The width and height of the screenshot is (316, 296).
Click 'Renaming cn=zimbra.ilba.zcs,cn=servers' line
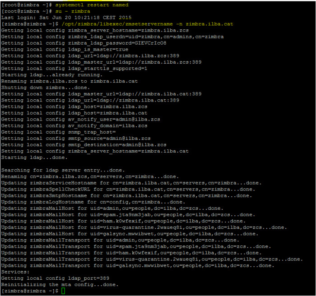tap(90, 176)
